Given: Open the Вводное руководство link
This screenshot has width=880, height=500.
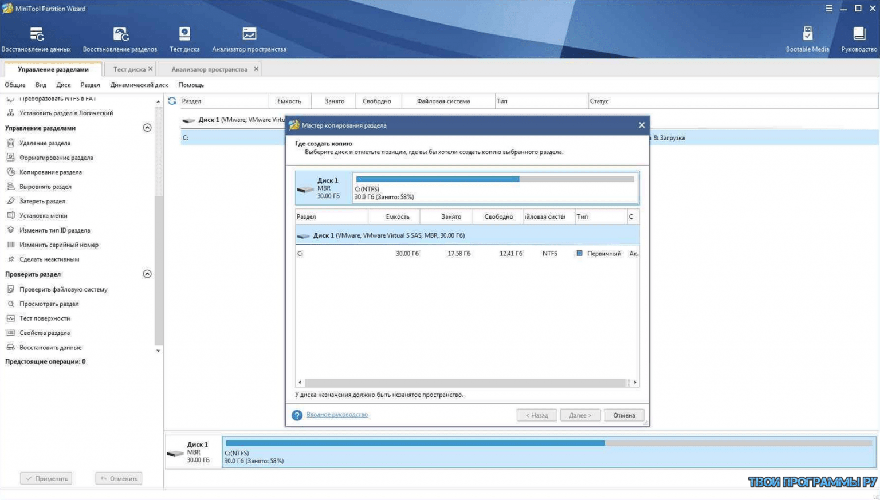Looking at the screenshot, I should [x=337, y=415].
